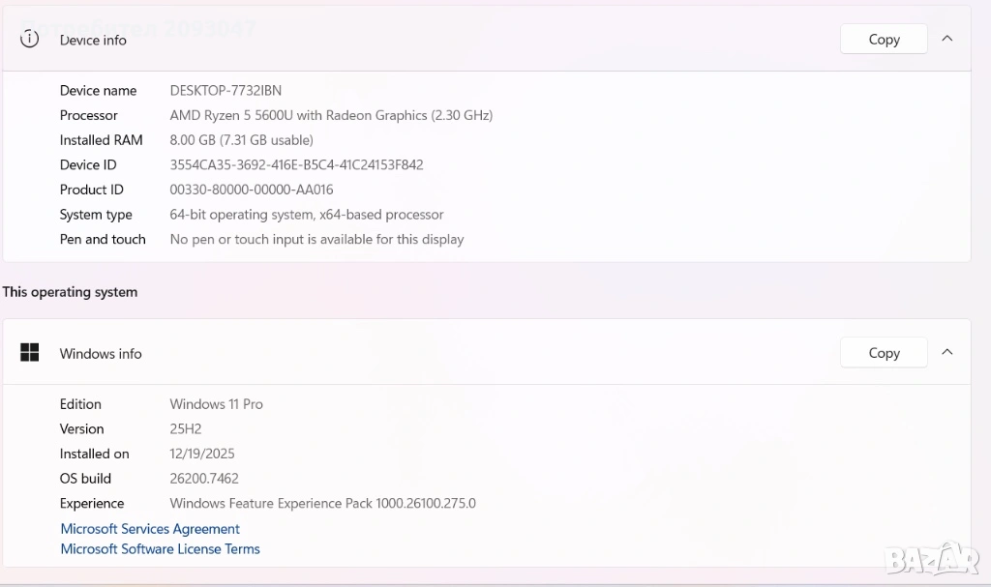
Task: Collapse the Windows info section chevron
Action: 947,352
